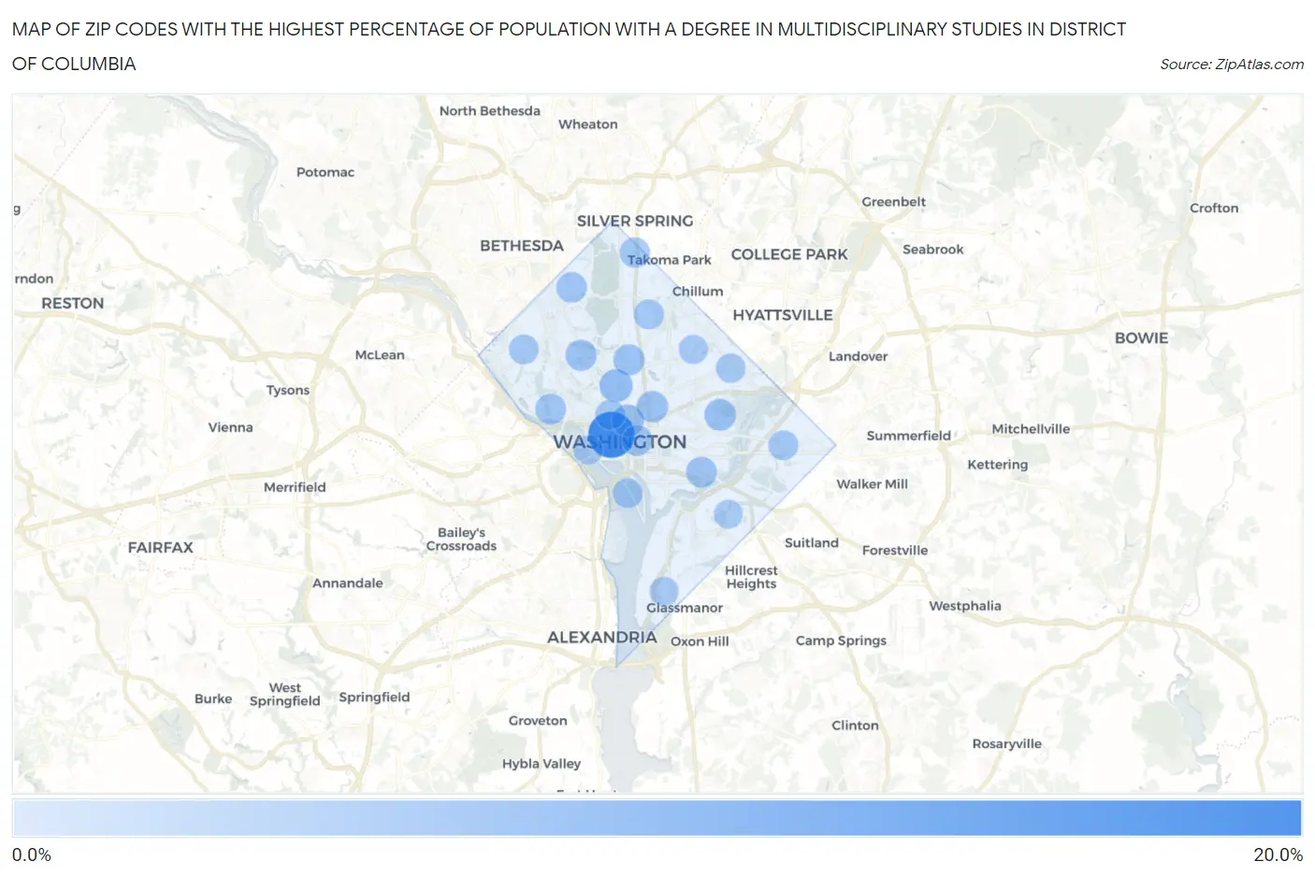Click the ALEXANDRIA map label
Image resolution: width=1315 pixels, height=876 pixels.
(602, 637)
